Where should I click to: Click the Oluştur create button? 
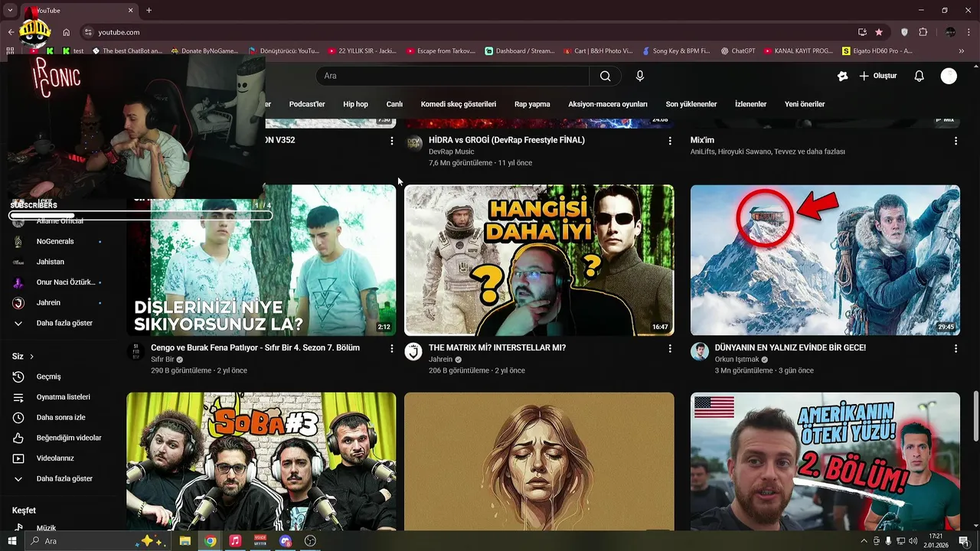point(877,76)
